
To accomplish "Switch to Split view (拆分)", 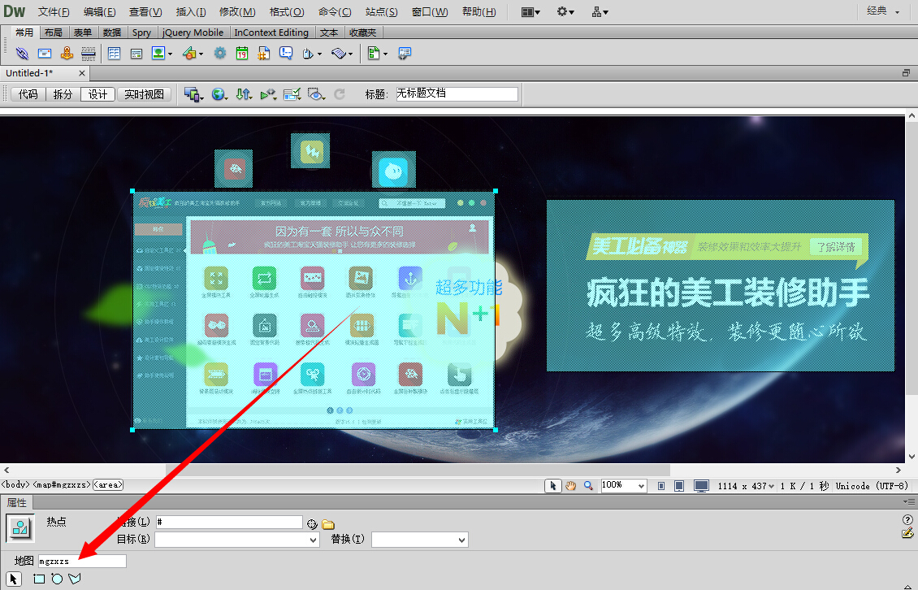I will 63,94.
